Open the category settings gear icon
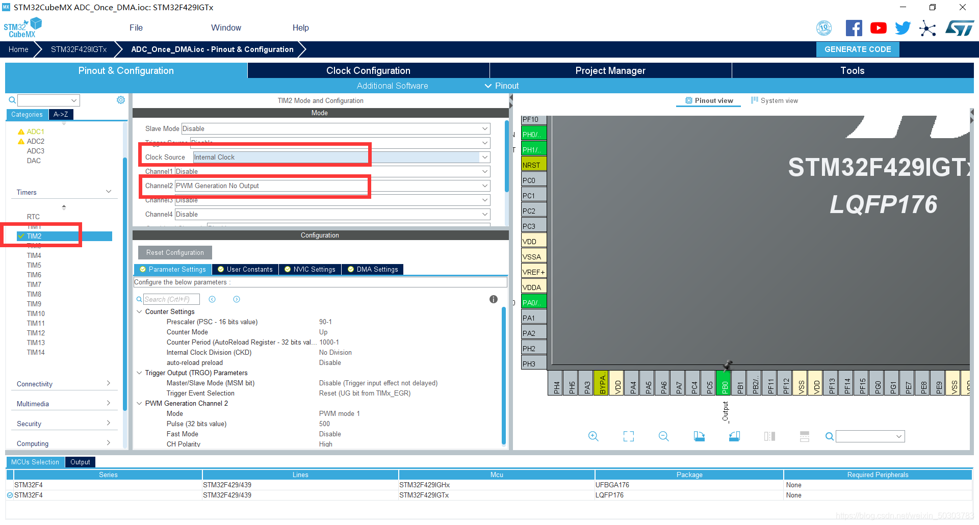 click(121, 100)
